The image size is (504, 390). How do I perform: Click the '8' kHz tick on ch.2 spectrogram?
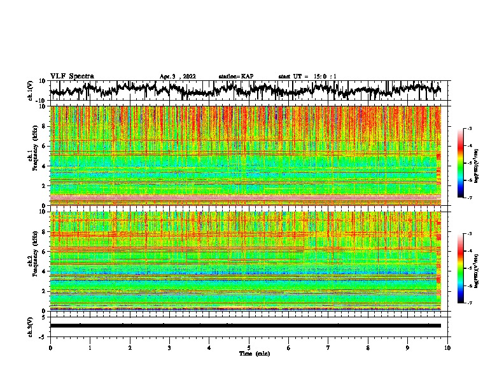(x=45, y=232)
